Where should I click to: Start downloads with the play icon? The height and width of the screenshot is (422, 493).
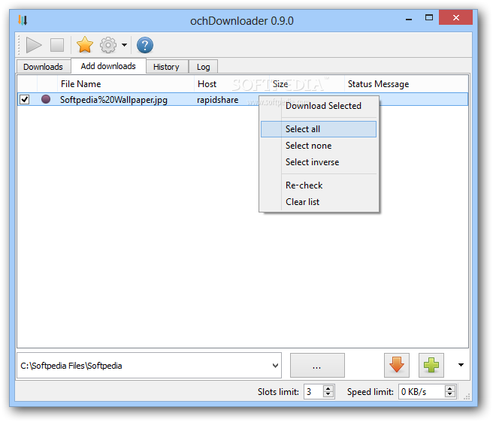click(34, 45)
